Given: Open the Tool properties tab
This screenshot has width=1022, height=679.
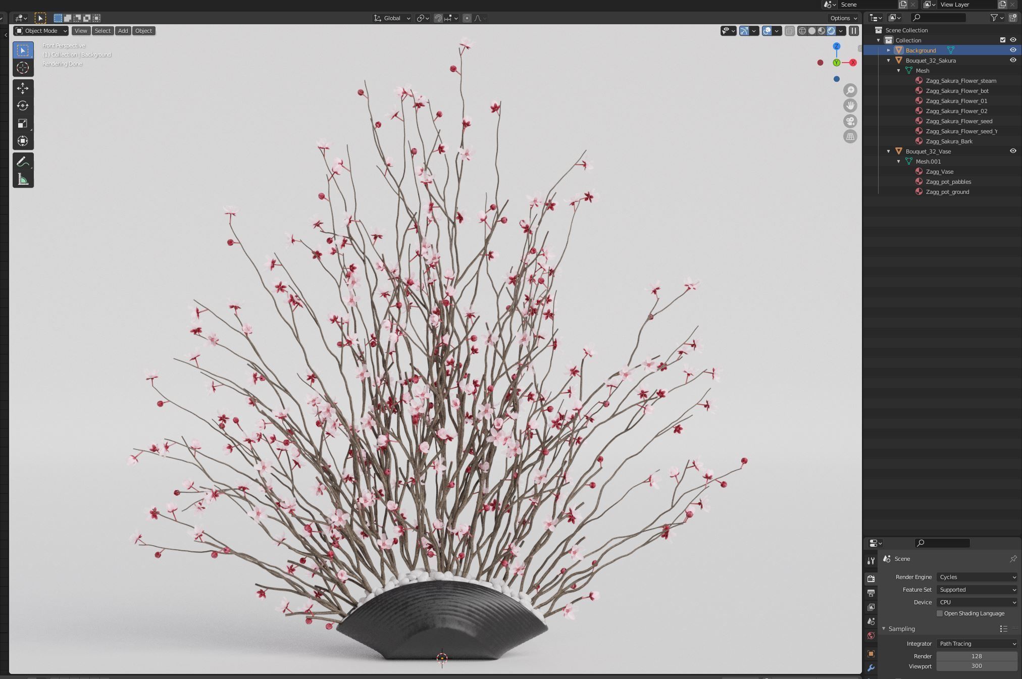Looking at the screenshot, I should point(871,561).
